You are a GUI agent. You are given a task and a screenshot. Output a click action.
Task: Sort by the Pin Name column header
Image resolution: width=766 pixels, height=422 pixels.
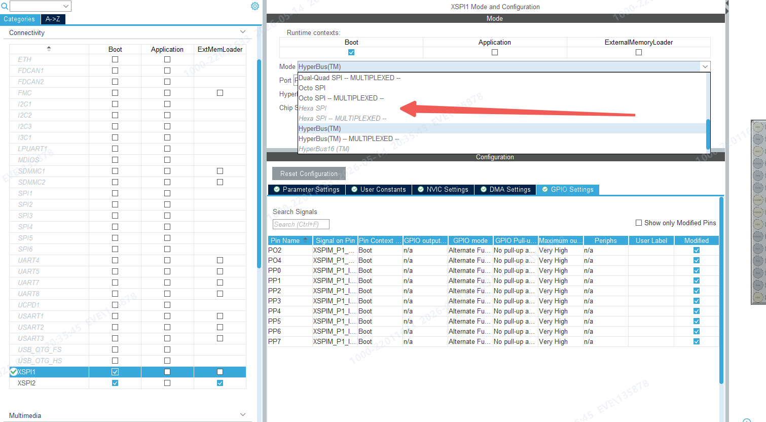point(290,240)
